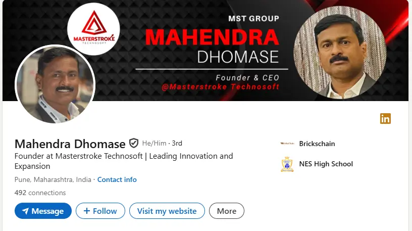412x231 pixels.
Task: Click the Masterstroke Technosoft logo in banner
Action: click(x=93, y=29)
